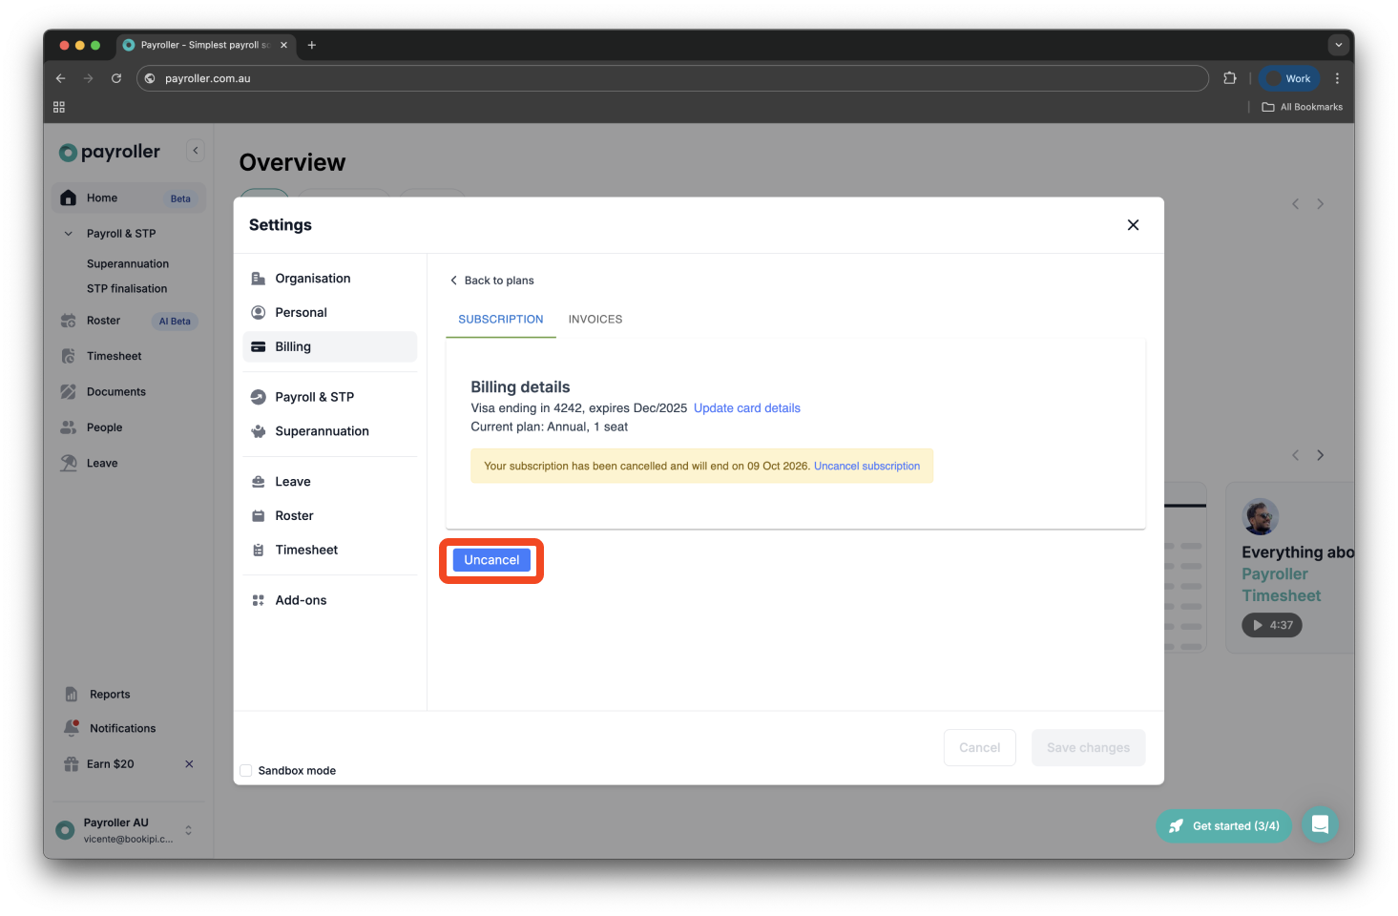Play the Payroller Timesheet video
The image size is (1398, 916).
(x=1272, y=625)
